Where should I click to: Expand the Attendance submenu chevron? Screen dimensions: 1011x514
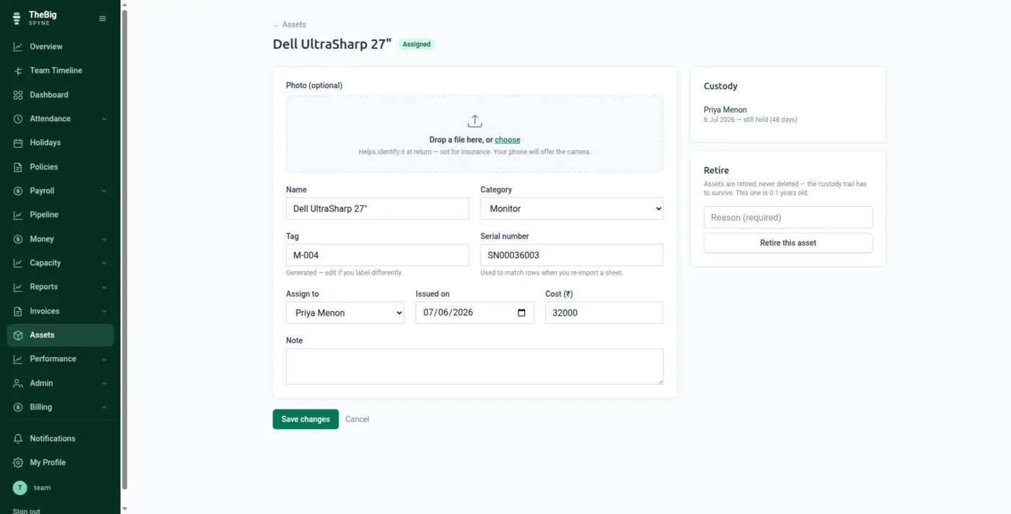coord(104,119)
